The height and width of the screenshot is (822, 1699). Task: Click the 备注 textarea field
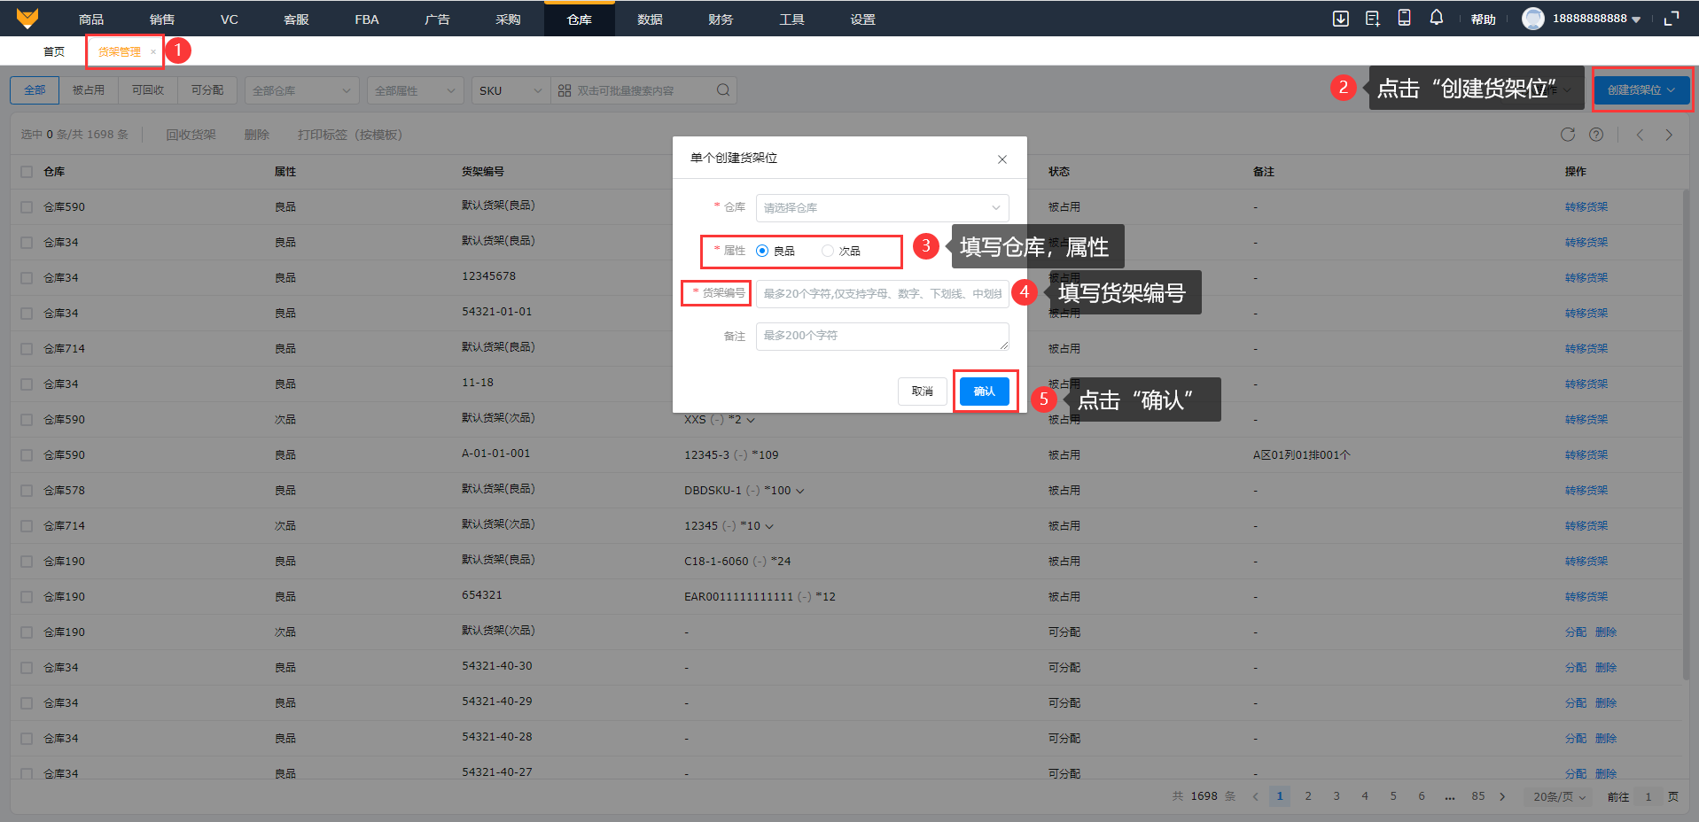tap(882, 336)
